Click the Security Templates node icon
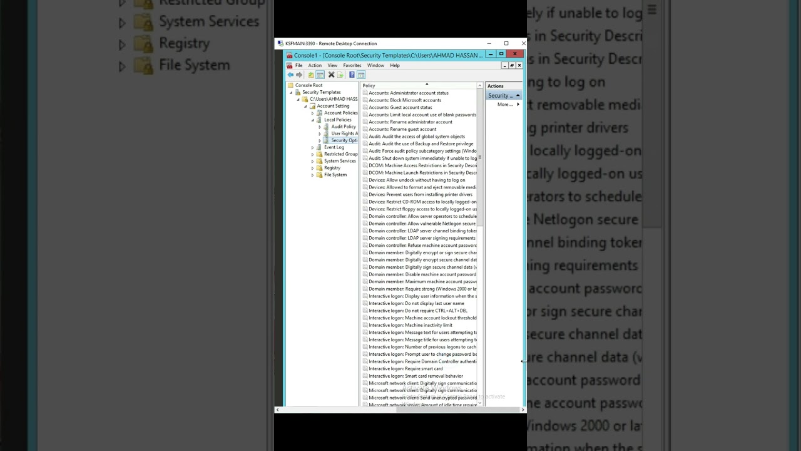This screenshot has width=801, height=451. tap(298, 92)
